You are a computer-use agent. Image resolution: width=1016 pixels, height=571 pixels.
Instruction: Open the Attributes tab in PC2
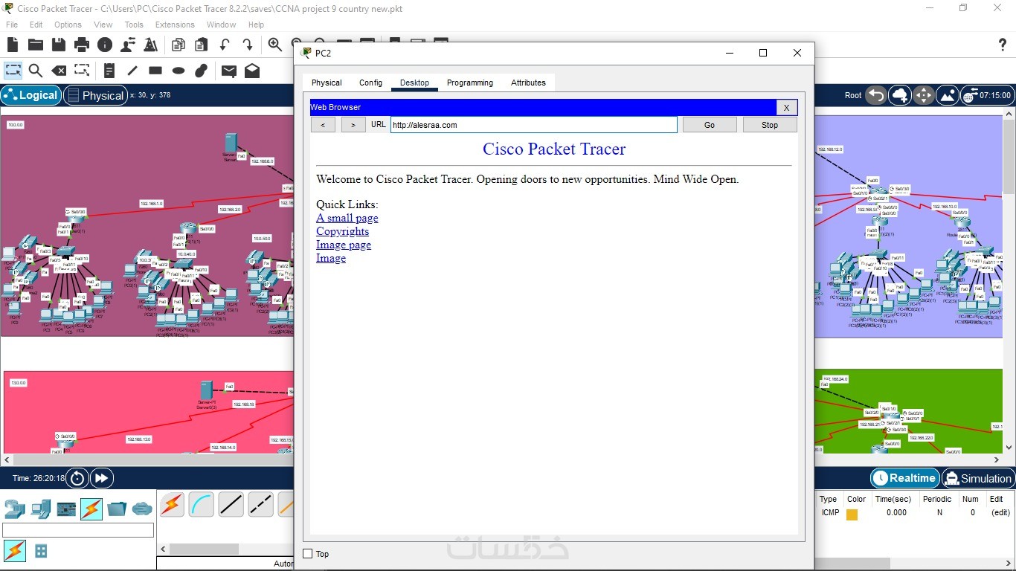528,83
